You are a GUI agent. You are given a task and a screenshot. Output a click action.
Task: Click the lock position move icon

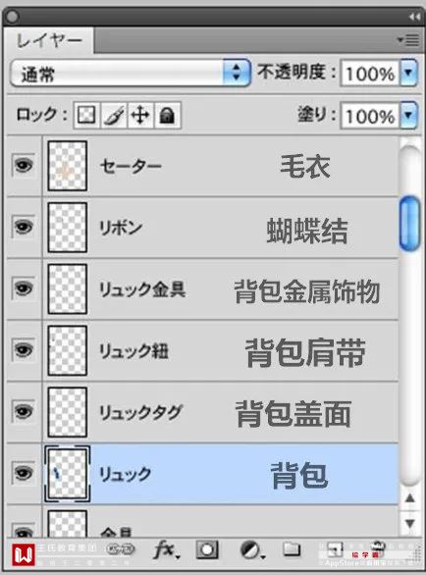click(x=140, y=115)
